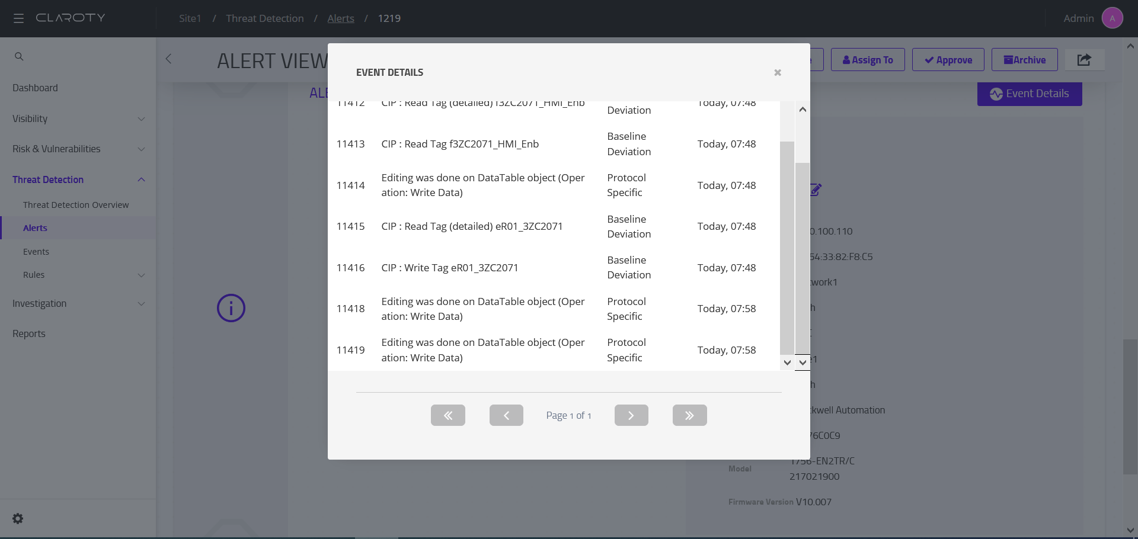
Task: Open the Event Details button
Action: pos(1030,94)
